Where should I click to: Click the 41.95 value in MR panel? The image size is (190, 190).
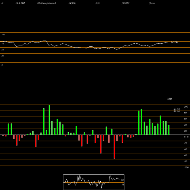tap(177, 109)
